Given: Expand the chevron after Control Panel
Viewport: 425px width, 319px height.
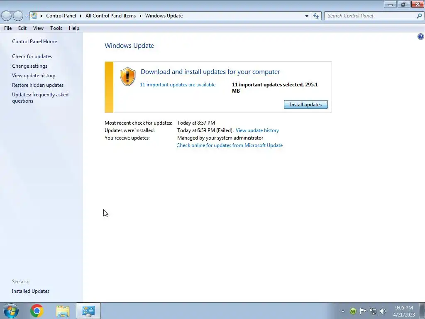Looking at the screenshot, I should (x=81, y=16).
